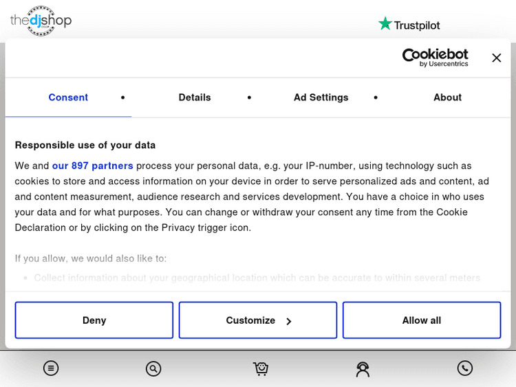Screen dimensions: 516x387
Task: Open the hamburger menu icon in bottom bar
Action: 50,368
